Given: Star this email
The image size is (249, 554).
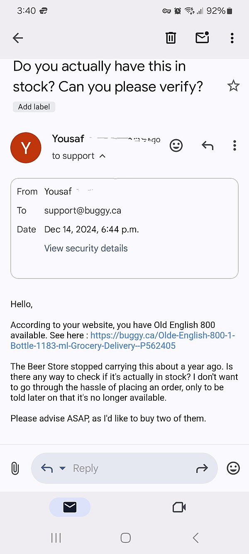Looking at the screenshot, I should point(234,86).
